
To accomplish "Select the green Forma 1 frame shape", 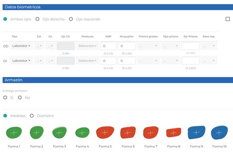I will coord(14,133).
